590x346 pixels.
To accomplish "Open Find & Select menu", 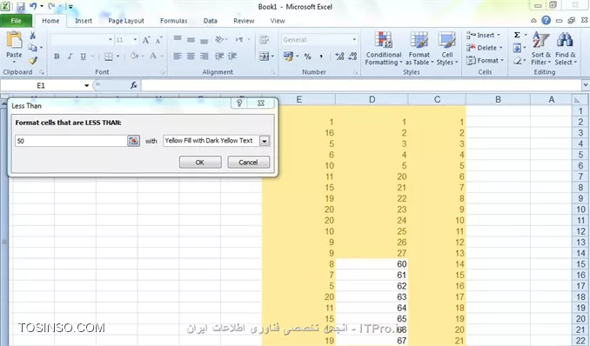I will click(x=565, y=49).
